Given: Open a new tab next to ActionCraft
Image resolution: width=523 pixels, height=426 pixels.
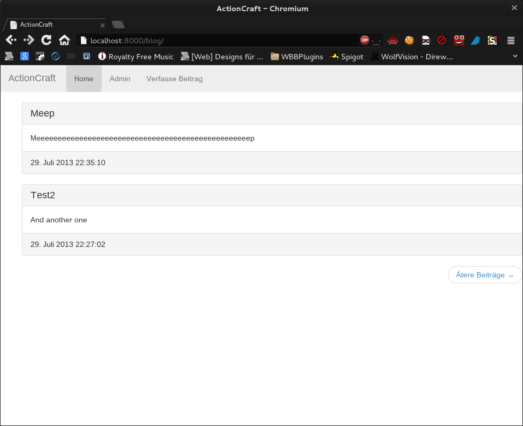Looking at the screenshot, I should point(118,25).
